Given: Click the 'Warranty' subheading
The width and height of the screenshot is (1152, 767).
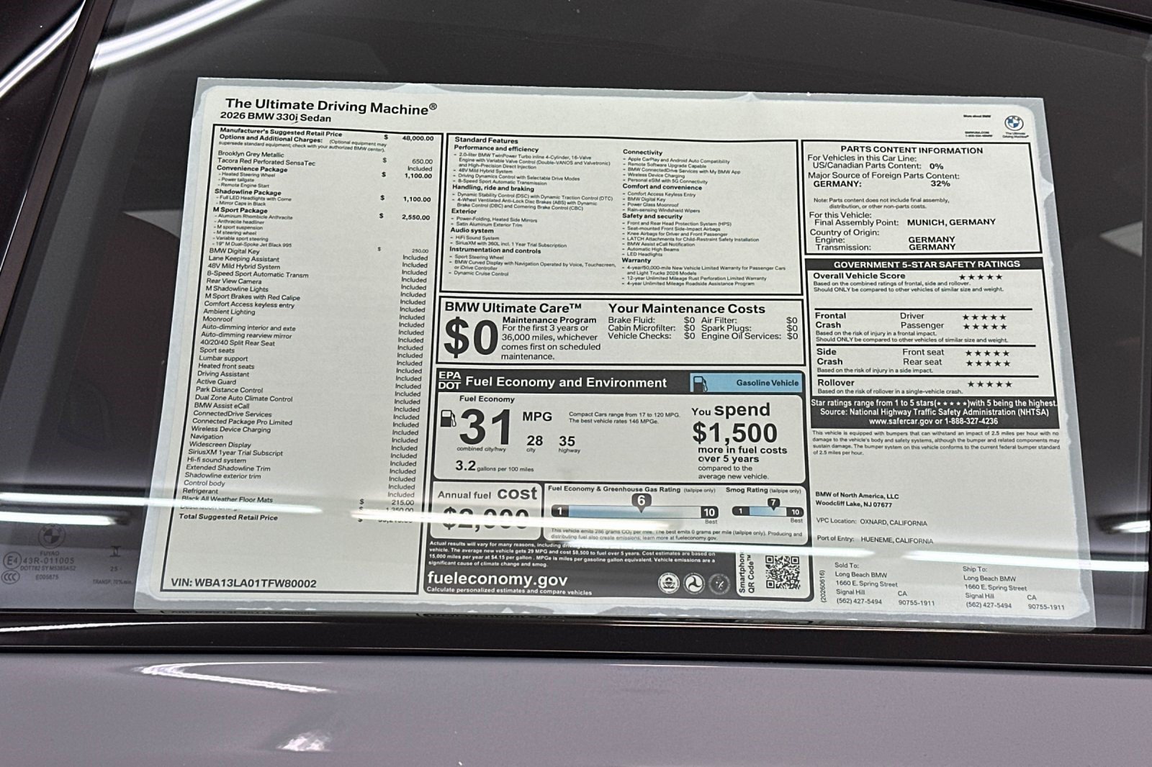Looking at the screenshot, I should point(636,260).
